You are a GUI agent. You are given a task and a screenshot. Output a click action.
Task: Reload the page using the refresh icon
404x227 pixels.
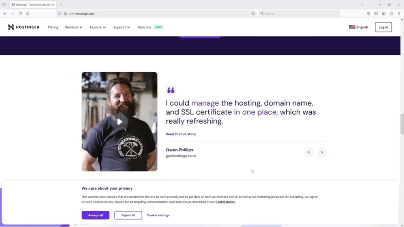click(x=20, y=13)
